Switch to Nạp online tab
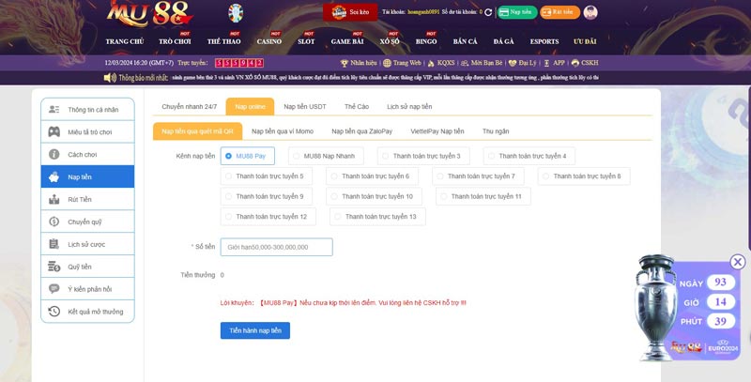The height and width of the screenshot is (382, 751). 250,106
